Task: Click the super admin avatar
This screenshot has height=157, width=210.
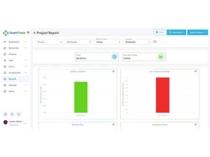Action: tap(5, 122)
